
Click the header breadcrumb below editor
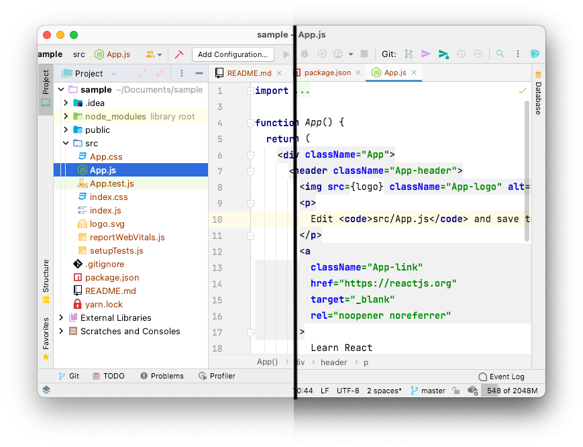(x=333, y=362)
